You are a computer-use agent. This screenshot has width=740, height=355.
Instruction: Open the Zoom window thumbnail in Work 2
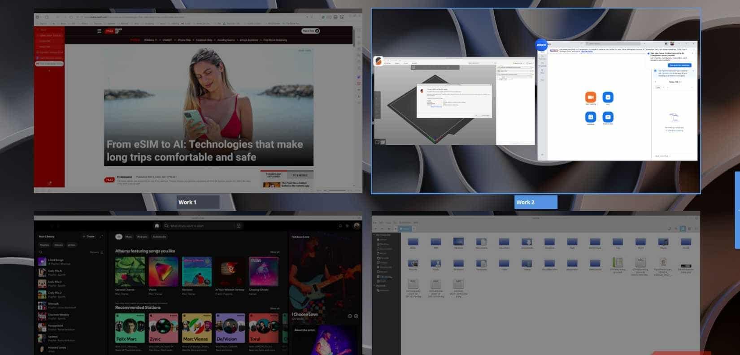coord(618,101)
